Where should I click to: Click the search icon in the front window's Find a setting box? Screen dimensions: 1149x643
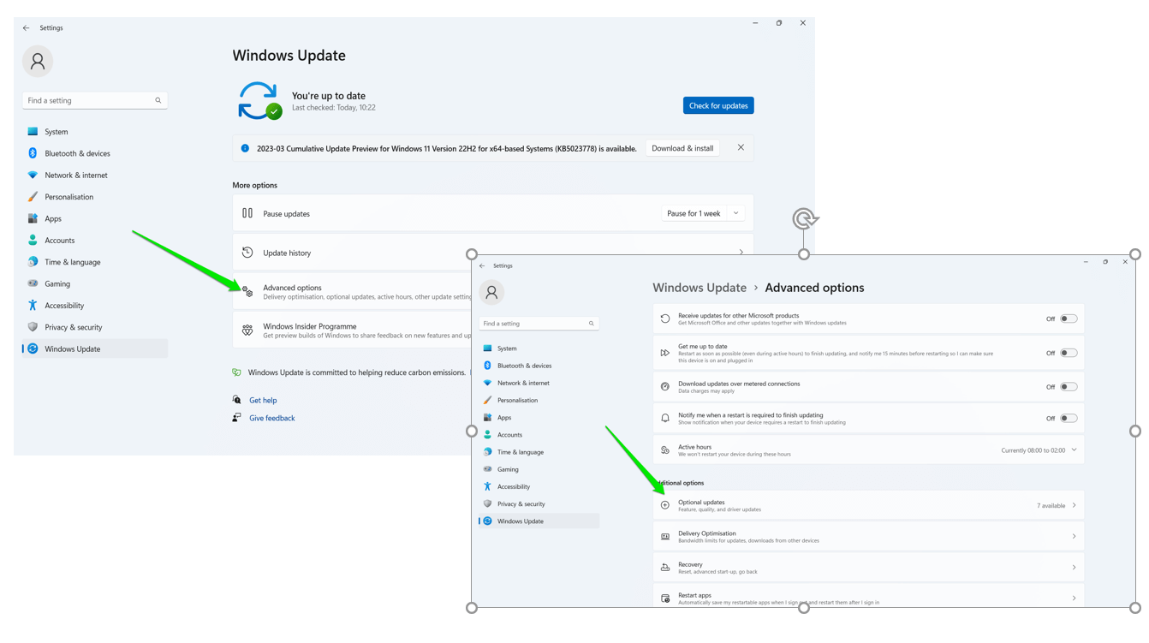[x=591, y=324]
